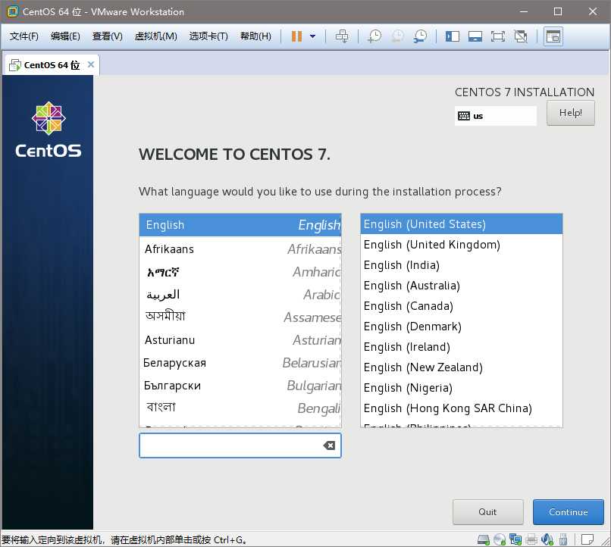Choose English (Ireland) locale
This screenshot has height=547, width=611.
point(462,347)
